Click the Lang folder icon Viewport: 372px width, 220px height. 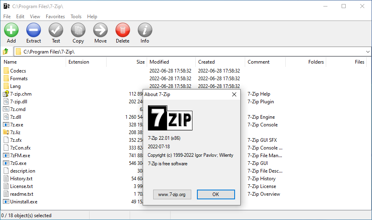coord(6,86)
